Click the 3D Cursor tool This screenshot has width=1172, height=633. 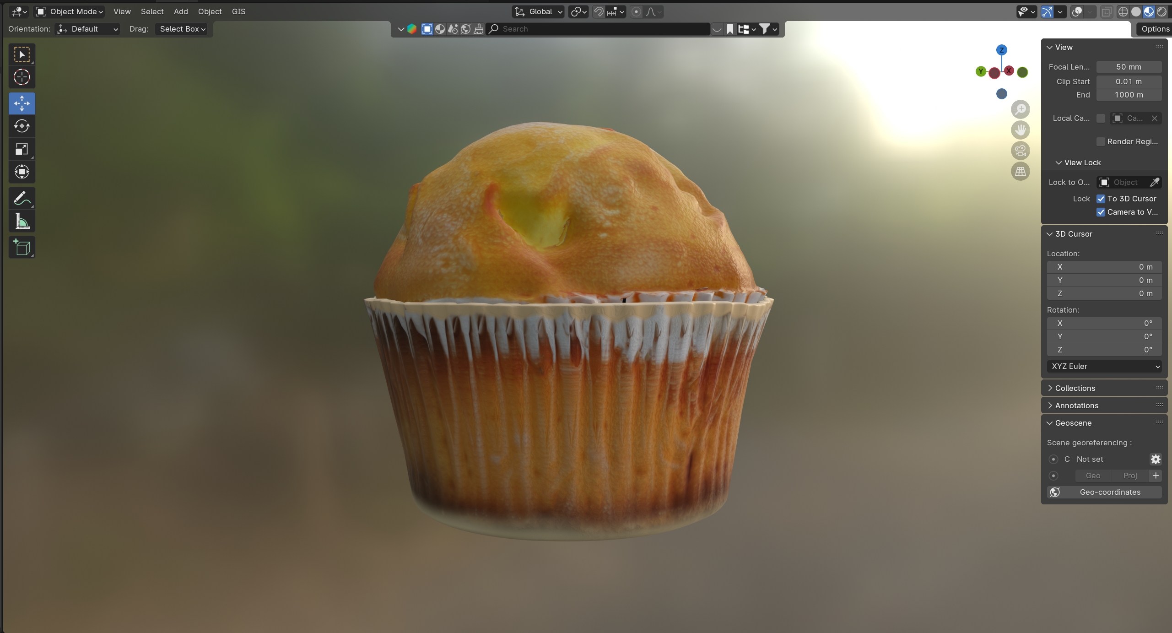(x=22, y=77)
